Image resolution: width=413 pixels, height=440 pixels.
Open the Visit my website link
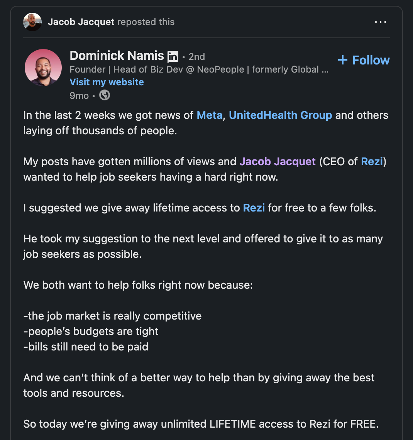[107, 82]
